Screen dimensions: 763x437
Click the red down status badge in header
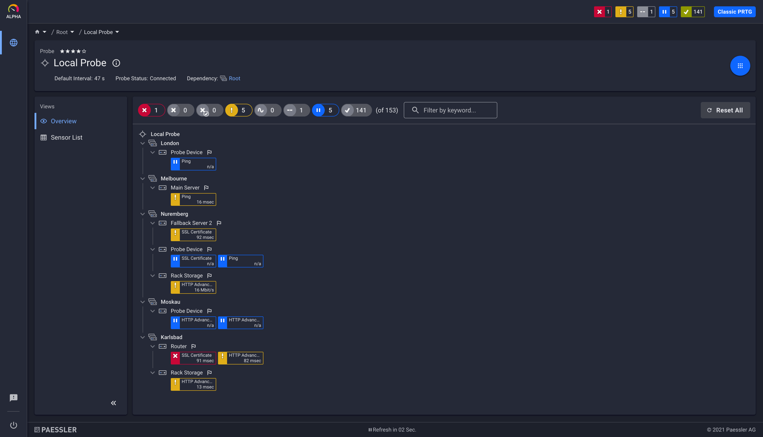coord(603,12)
